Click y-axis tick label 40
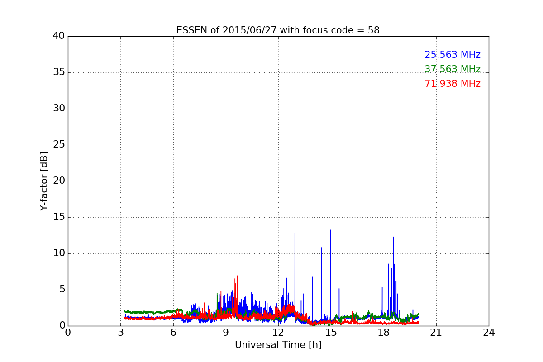 pos(59,36)
